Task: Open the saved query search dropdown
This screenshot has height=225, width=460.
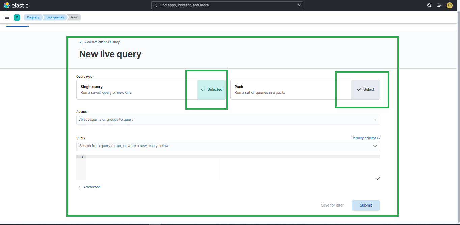Action: 228,146
